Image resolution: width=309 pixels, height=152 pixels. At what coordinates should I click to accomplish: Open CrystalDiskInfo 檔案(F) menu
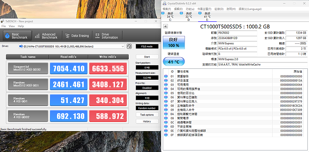tap(167, 9)
